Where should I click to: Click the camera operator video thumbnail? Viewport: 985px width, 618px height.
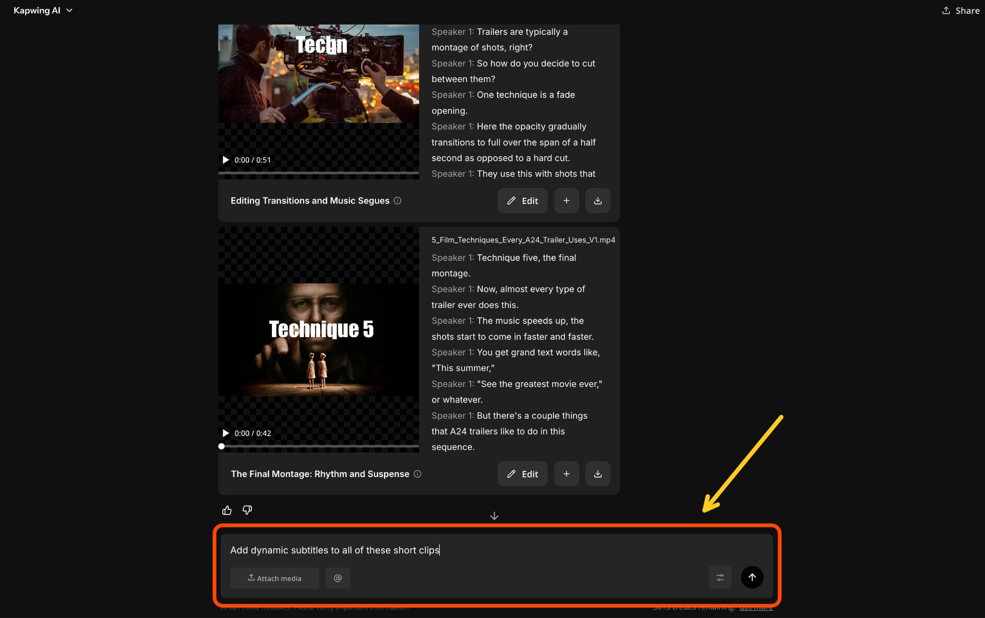[x=319, y=73]
